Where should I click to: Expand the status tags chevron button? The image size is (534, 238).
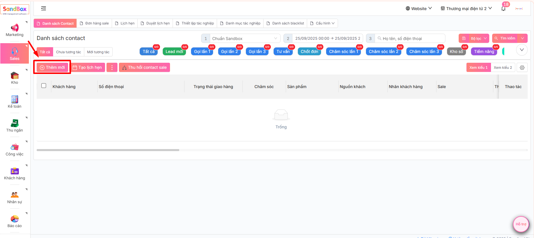[x=522, y=50]
